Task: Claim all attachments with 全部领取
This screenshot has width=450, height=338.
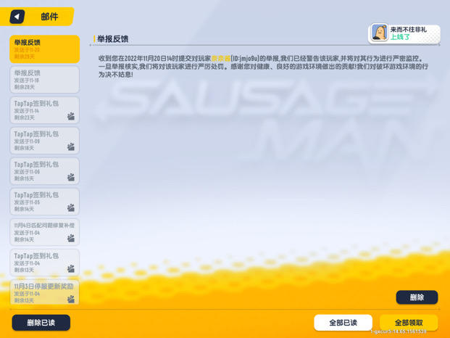Action: (x=409, y=323)
